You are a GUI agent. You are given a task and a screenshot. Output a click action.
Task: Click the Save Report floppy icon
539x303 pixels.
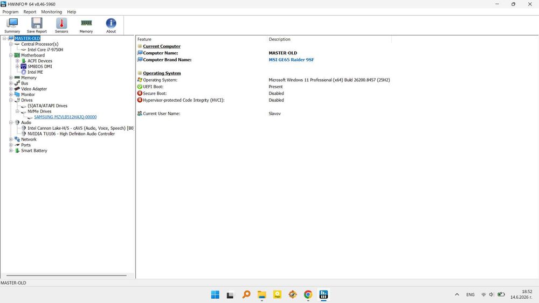coord(37,23)
